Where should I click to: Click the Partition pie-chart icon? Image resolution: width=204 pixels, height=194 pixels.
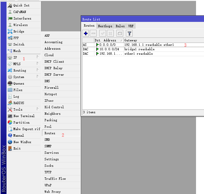pyautogui.click(x=10, y=122)
